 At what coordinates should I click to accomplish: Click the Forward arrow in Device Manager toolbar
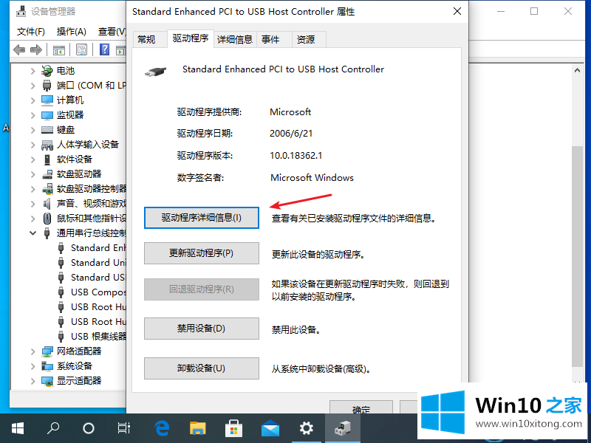tap(35, 49)
